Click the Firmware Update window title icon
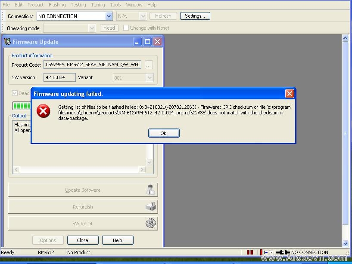The image size is (352, 264). [x=7, y=41]
